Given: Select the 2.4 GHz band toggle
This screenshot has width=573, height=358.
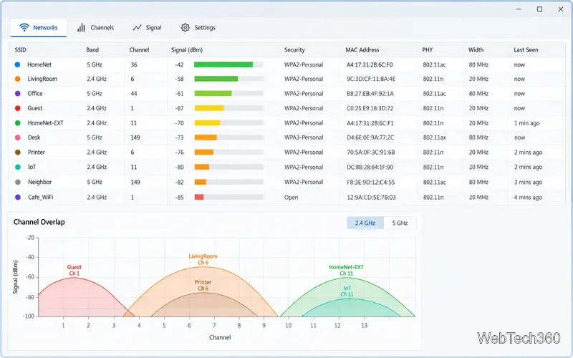Looking at the screenshot, I should coord(365,223).
